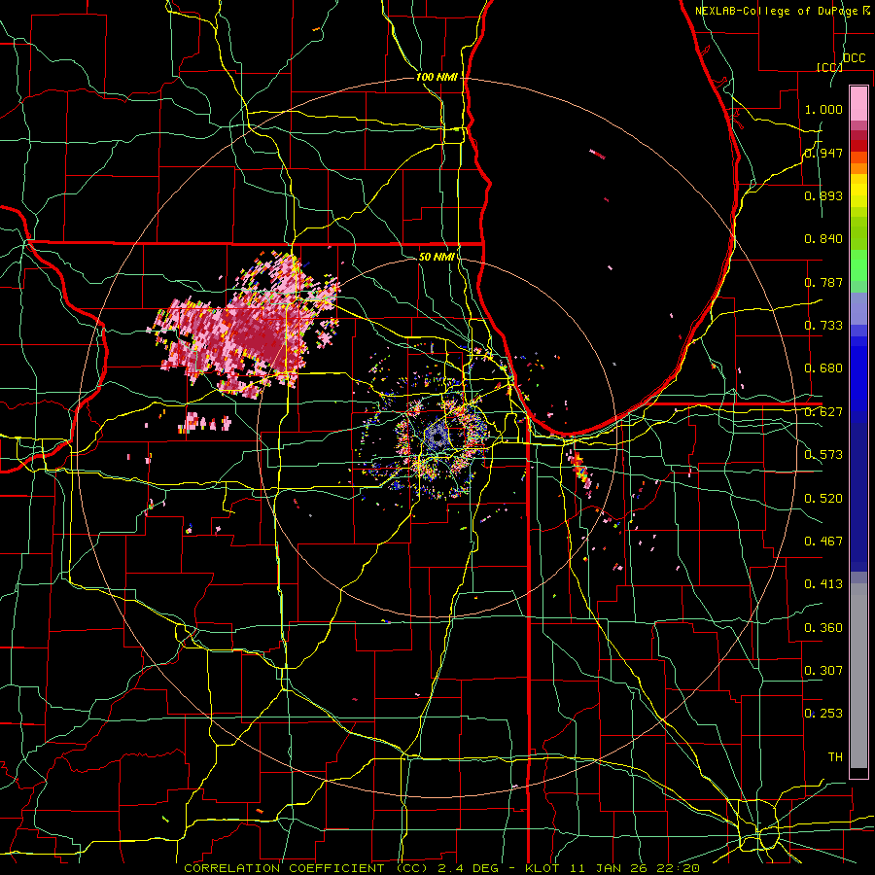Viewport: 875px width, 875px height.
Task: Click the DCC label above the color scale
Action: click(x=854, y=58)
